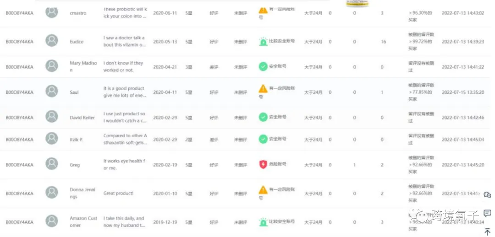Click reviewer name Eudice
The height and width of the screenshot is (237, 495).
click(x=77, y=42)
